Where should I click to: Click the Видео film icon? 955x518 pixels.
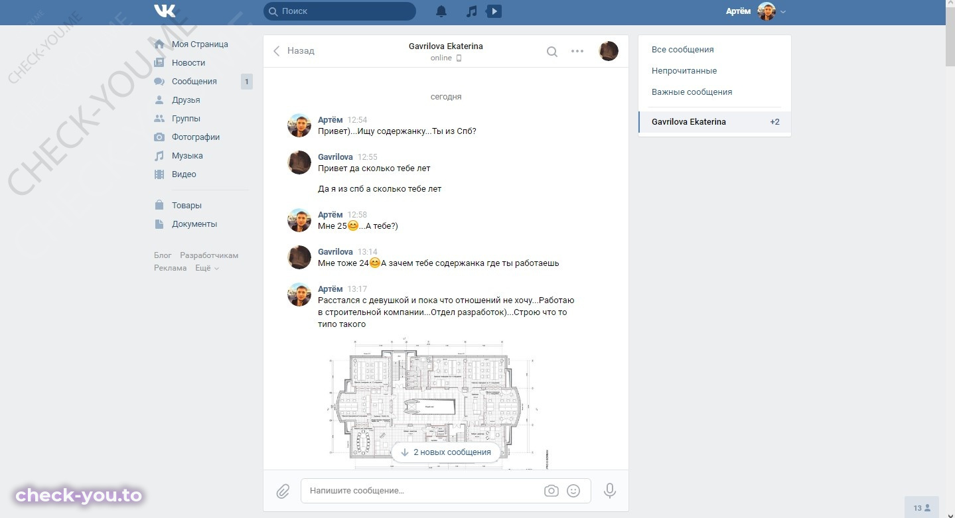[x=159, y=174]
